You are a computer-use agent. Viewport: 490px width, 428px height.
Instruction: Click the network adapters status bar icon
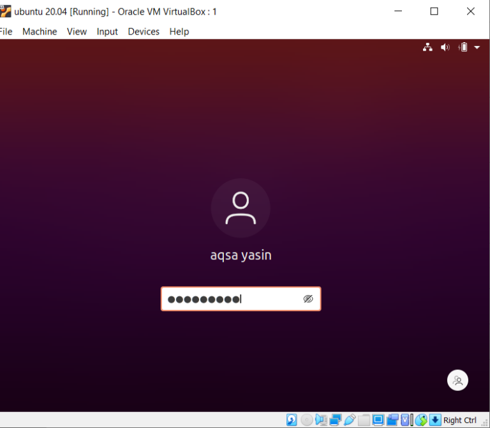click(x=336, y=420)
